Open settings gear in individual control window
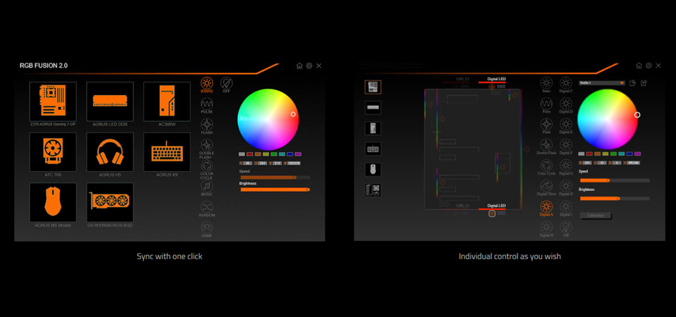Viewport: 676px width, 317px height. tap(649, 66)
